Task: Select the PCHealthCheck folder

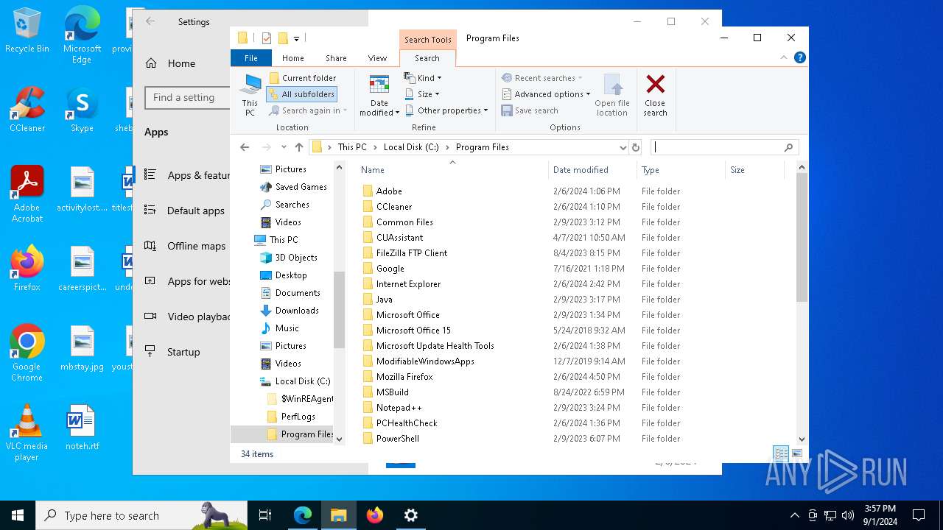Action: pos(407,423)
